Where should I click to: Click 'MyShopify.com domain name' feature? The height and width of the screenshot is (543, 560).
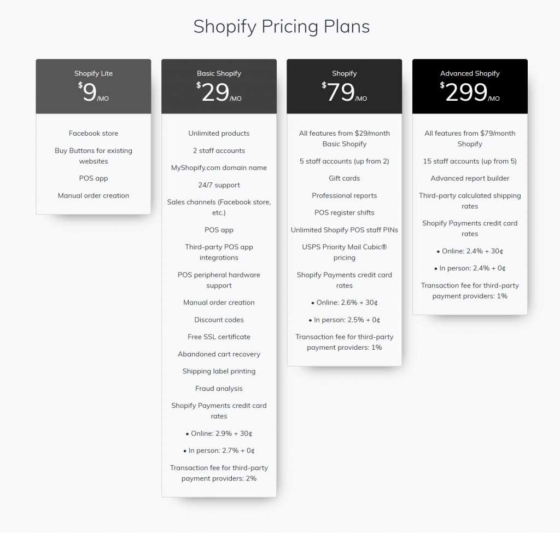[x=219, y=167]
